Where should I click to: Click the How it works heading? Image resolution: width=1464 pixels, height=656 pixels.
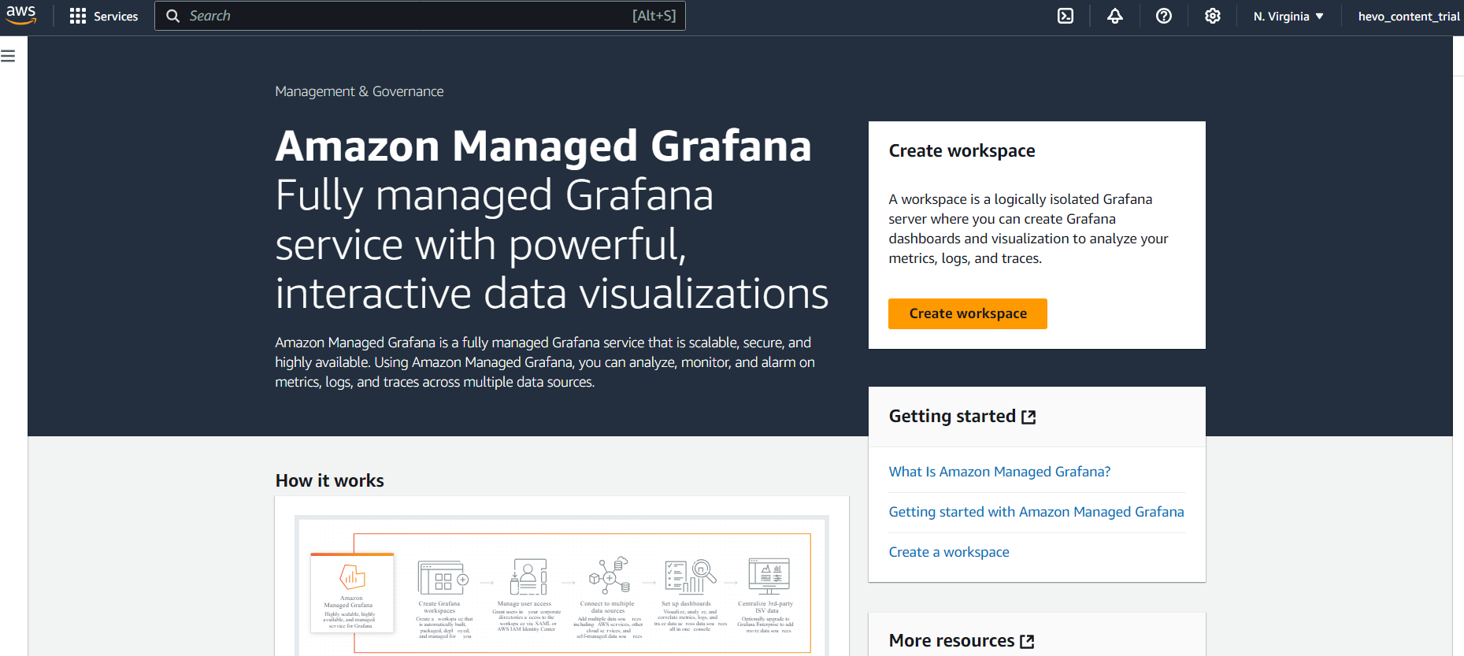coord(330,480)
